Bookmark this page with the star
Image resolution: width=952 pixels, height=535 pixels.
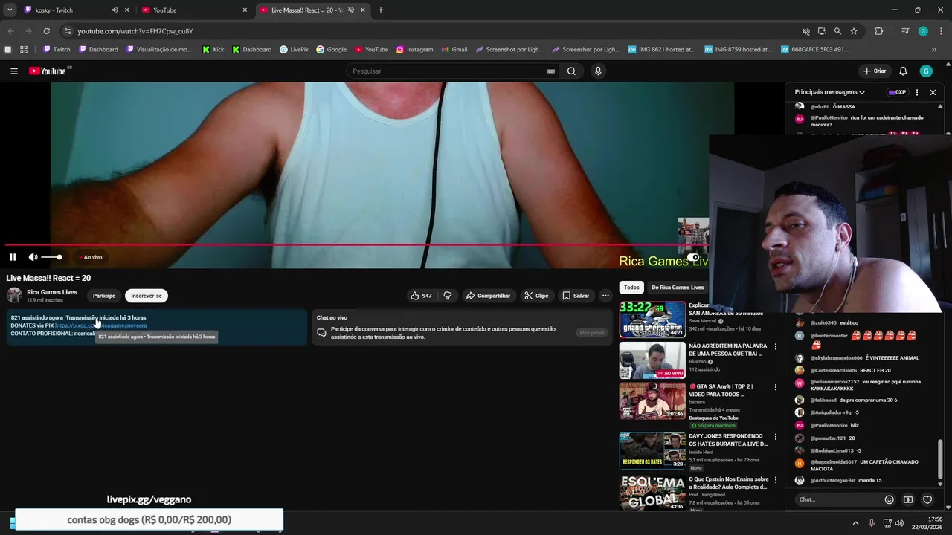(854, 31)
